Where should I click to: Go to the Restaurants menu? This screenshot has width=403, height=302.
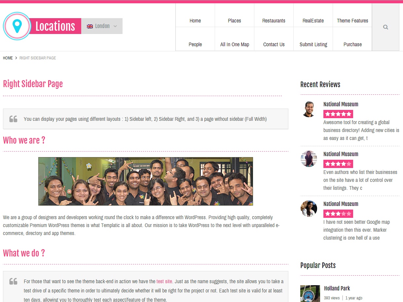point(274,20)
